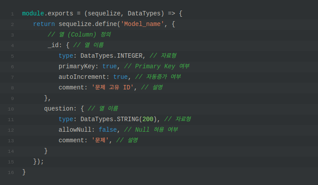Click the 'exports' word on line 1
The image size is (318, 185).
click(60, 14)
